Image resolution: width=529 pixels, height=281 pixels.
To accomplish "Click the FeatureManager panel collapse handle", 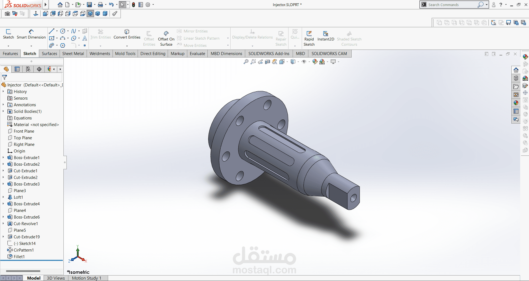I will click(65, 162).
